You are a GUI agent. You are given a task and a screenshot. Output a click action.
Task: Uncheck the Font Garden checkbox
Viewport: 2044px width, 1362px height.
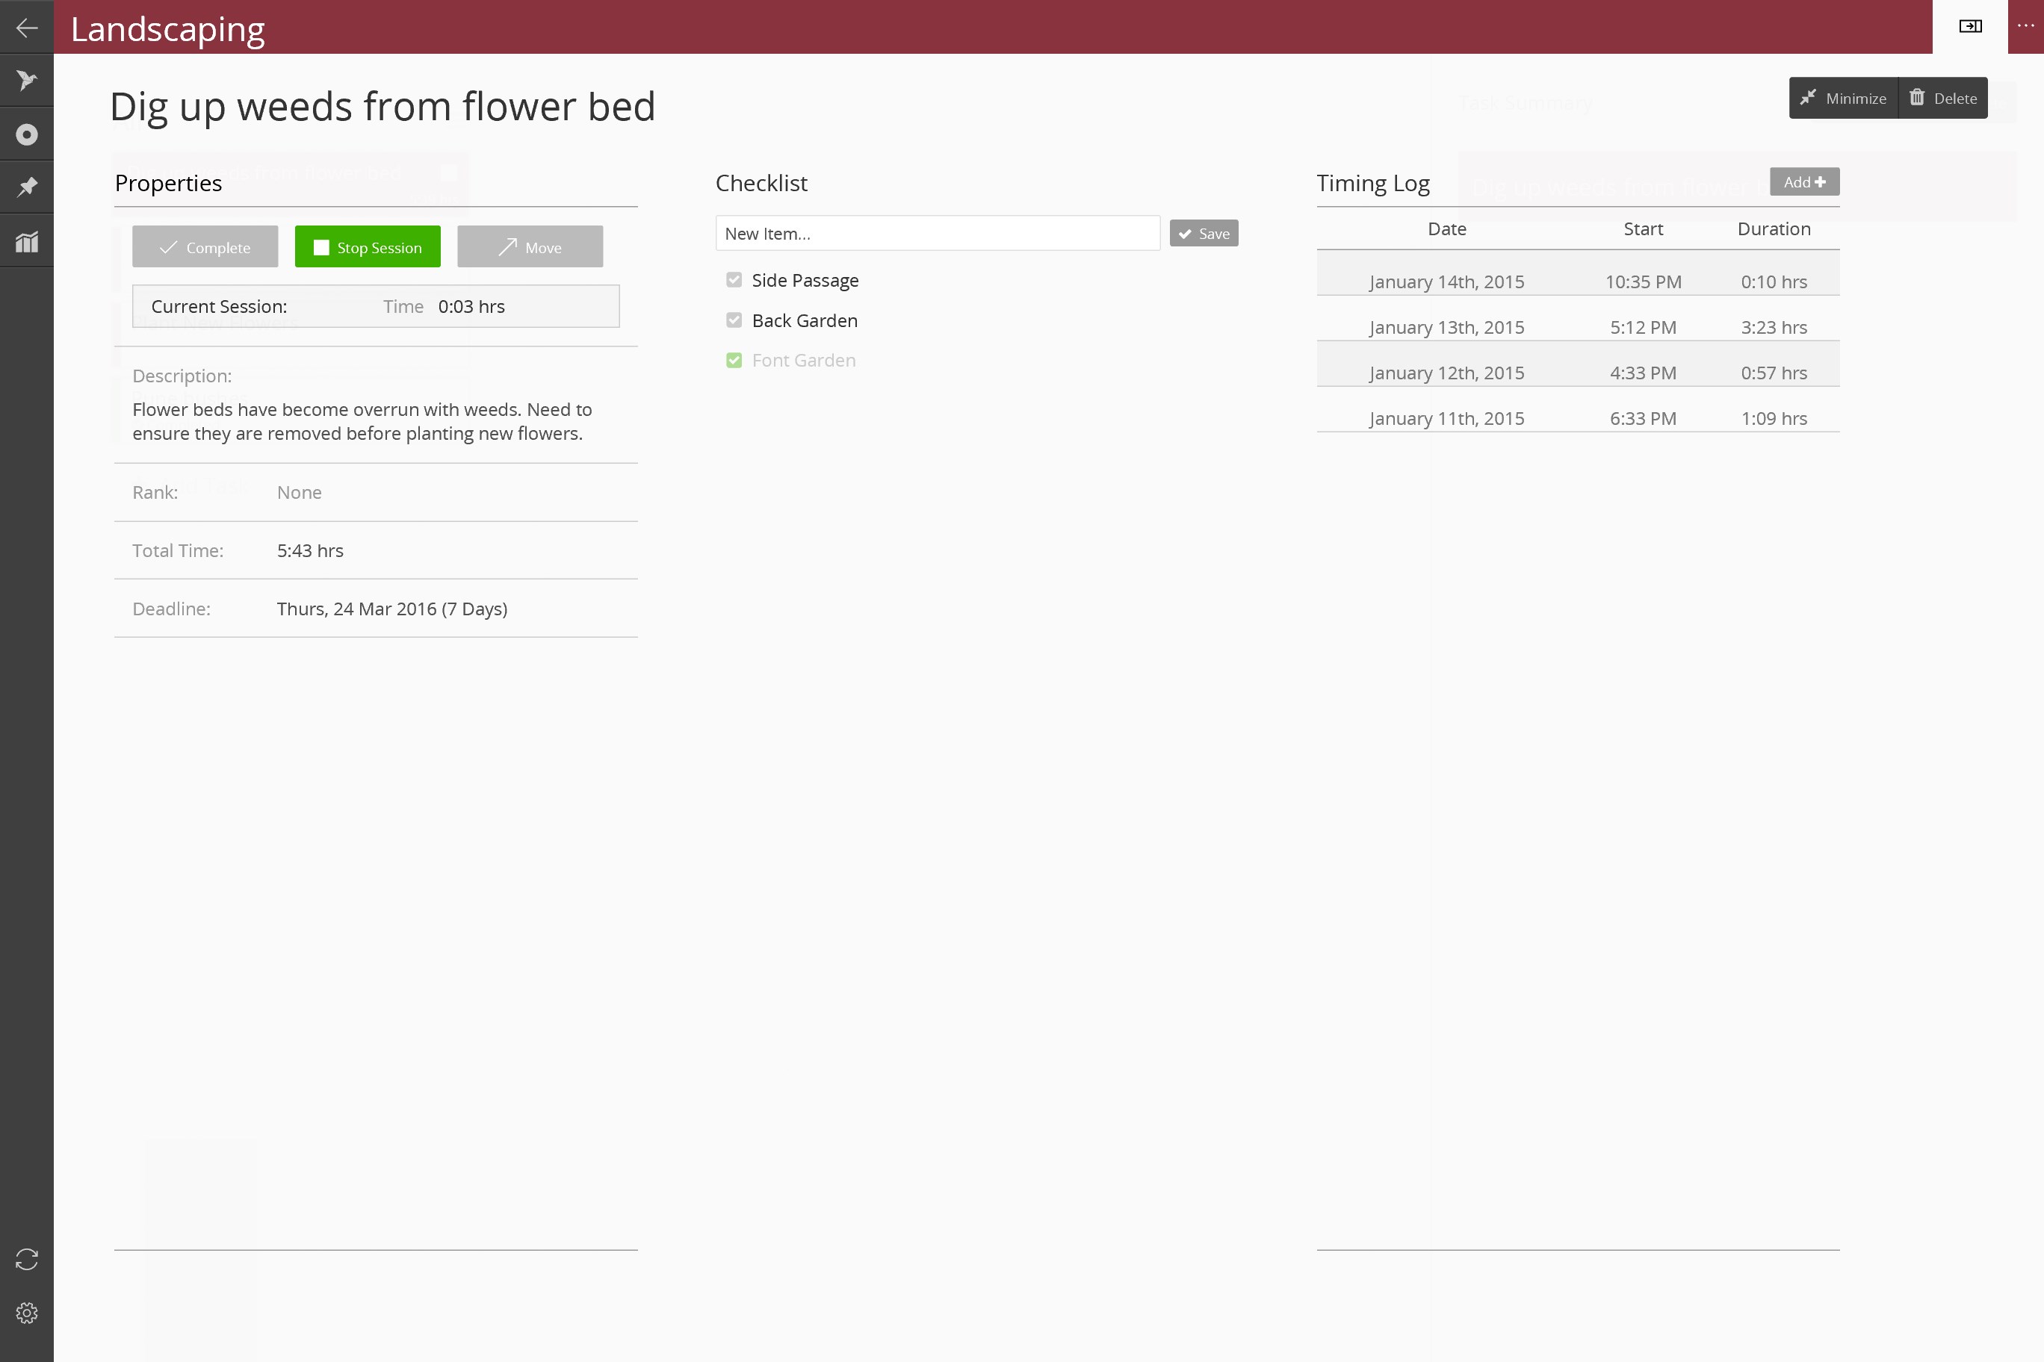734,361
